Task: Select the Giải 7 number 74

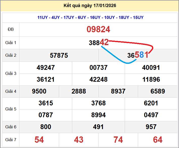Action: tap(118, 139)
